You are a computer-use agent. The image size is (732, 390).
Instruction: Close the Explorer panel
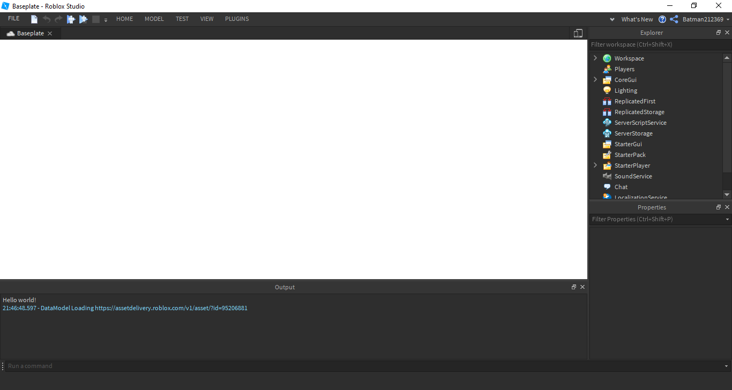pyautogui.click(x=727, y=33)
